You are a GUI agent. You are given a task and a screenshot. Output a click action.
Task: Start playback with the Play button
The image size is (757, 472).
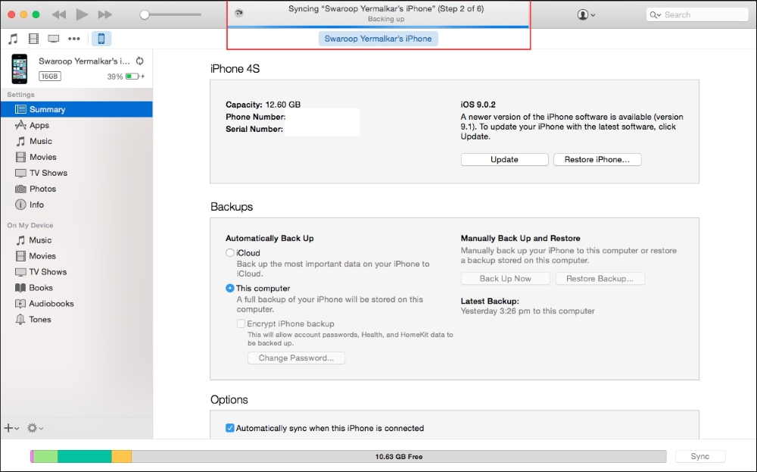[82, 14]
